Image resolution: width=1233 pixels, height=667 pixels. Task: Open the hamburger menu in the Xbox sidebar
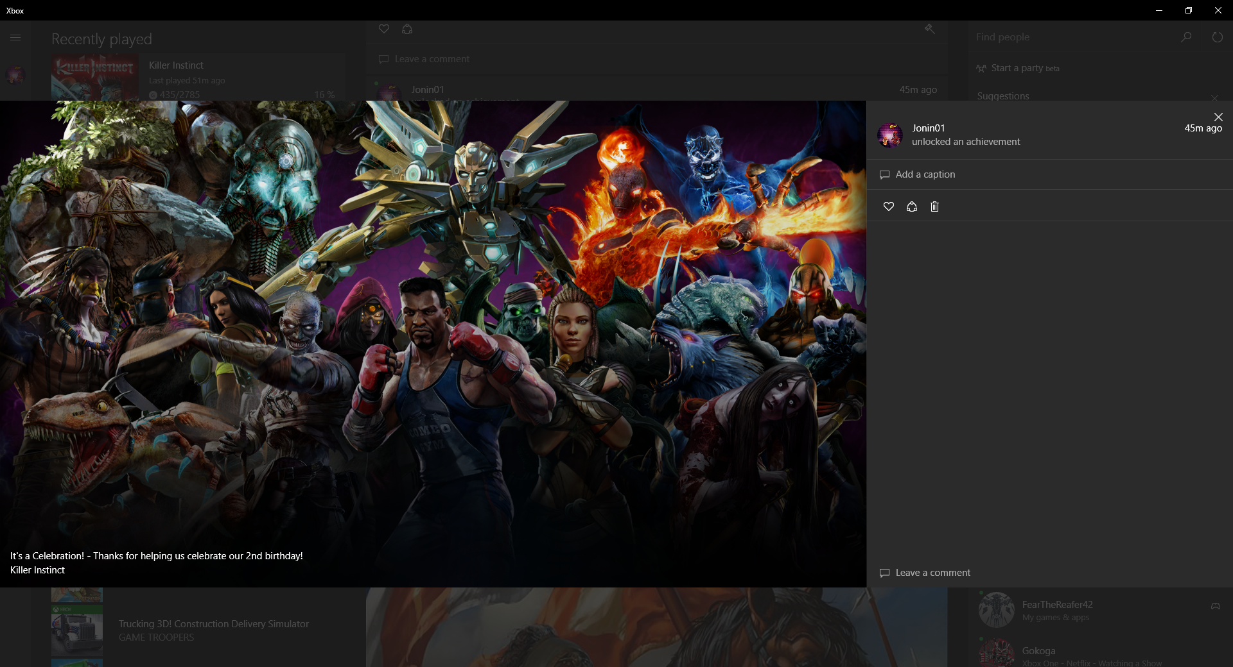tap(15, 38)
